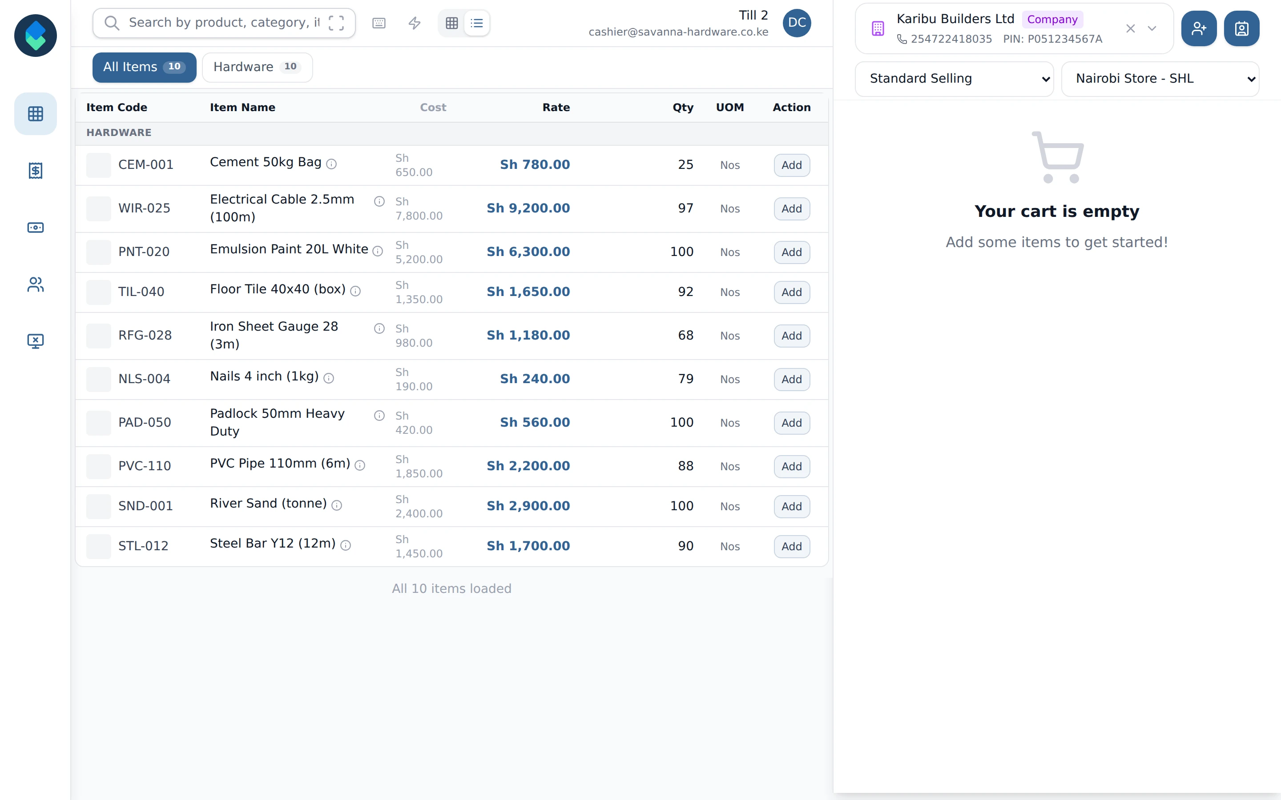The image size is (1281, 800).
Task: Click the close-shift monitor icon in sidebar
Action: pyautogui.click(x=36, y=341)
